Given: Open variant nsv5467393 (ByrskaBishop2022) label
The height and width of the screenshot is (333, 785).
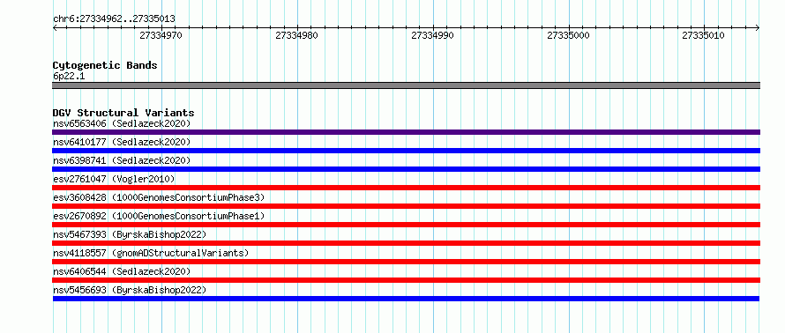Looking at the screenshot, I should tap(130, 234).
